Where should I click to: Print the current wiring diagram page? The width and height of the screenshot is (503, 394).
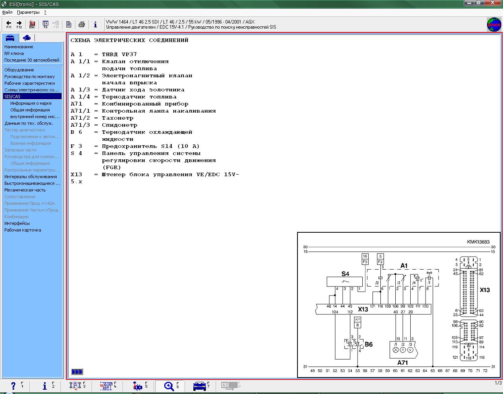click(82, 24)
